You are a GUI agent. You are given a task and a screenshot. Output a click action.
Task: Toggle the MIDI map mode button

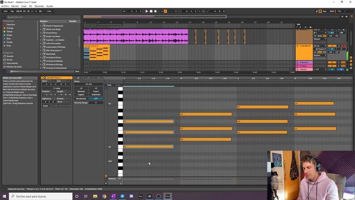(x=332, y=11)
